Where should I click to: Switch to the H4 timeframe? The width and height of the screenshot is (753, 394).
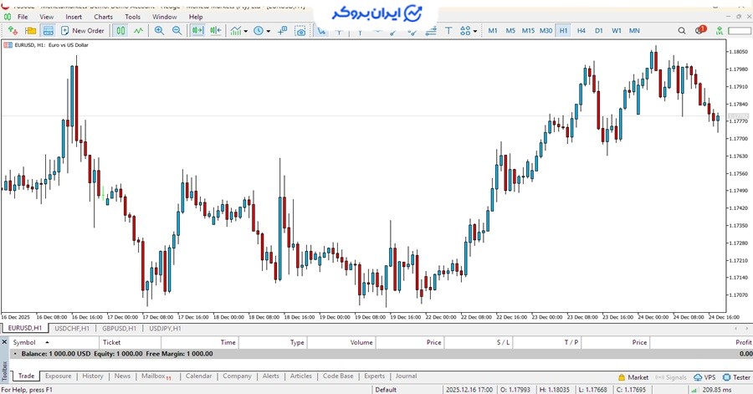pos(581,31)
